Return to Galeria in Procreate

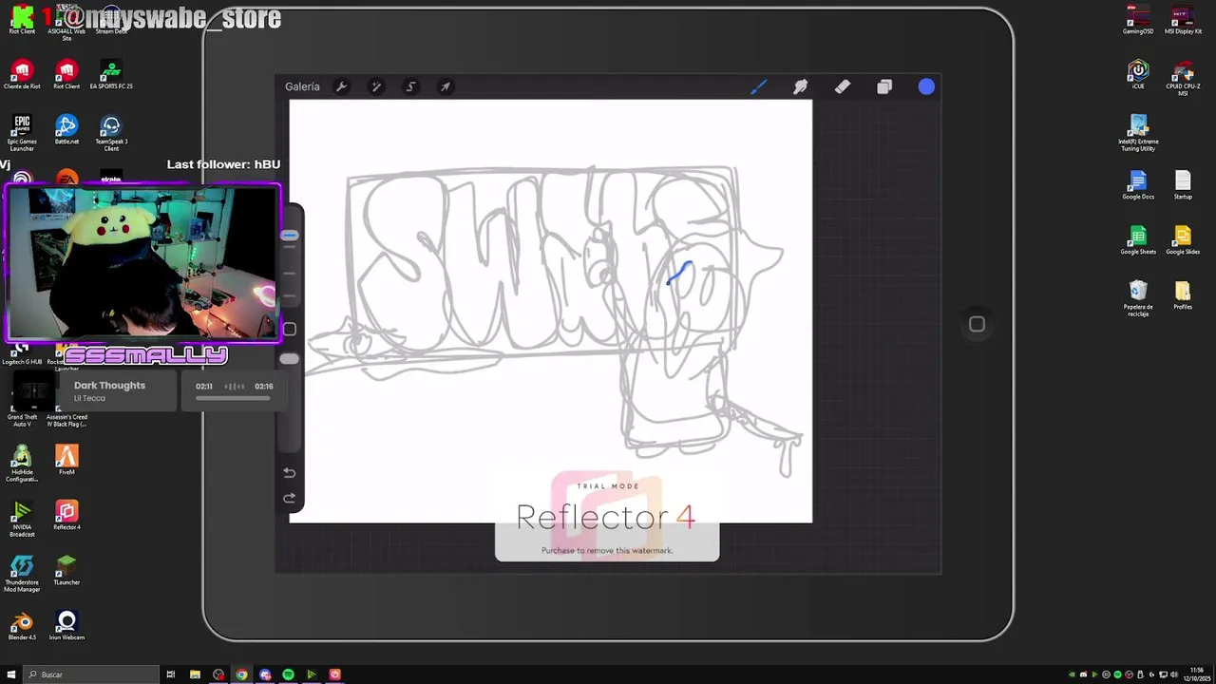tap(302, 86)
